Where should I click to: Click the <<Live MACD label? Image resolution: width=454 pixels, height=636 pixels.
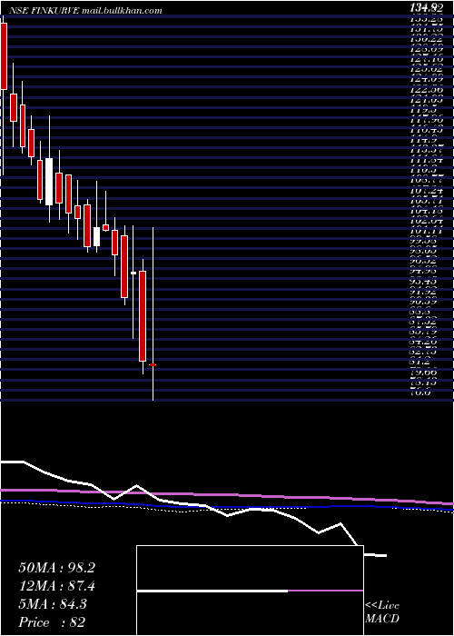[382, 612]
